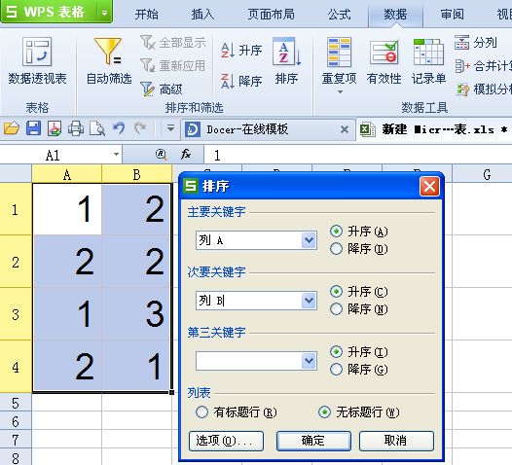Click the Duplicates (重复项) icon

[x=340, y=53]
